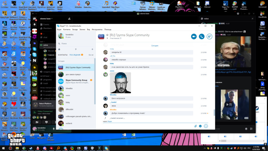Viewport: 268px width, 151px height.
Task: Select the chat channel in Discord
Action: 45,37
